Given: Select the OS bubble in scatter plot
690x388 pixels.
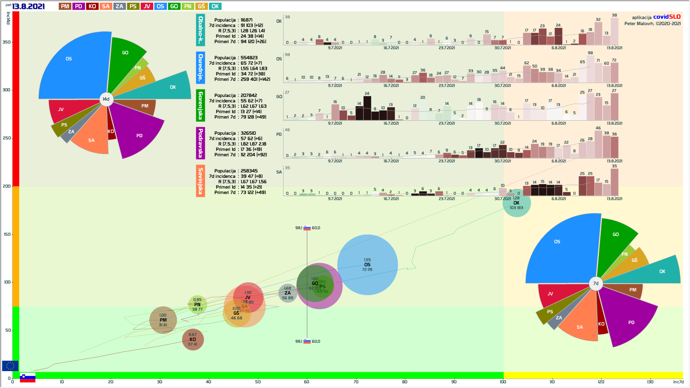Looking at the screenshot, I should (367, 265).
